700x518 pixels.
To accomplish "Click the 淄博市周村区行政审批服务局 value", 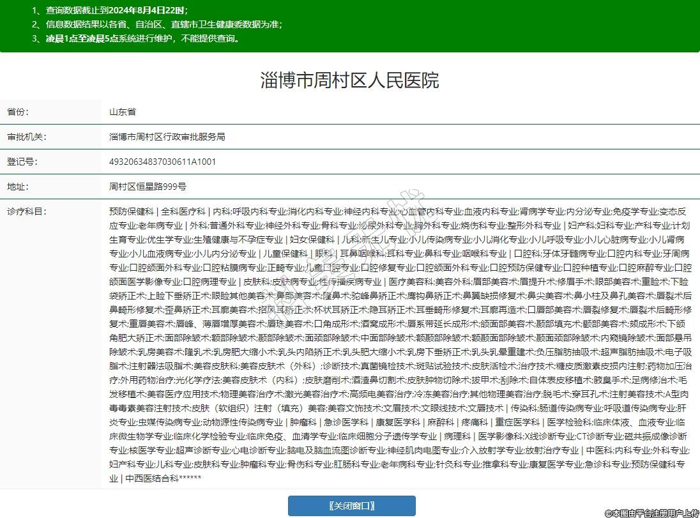I will (167, 137).
